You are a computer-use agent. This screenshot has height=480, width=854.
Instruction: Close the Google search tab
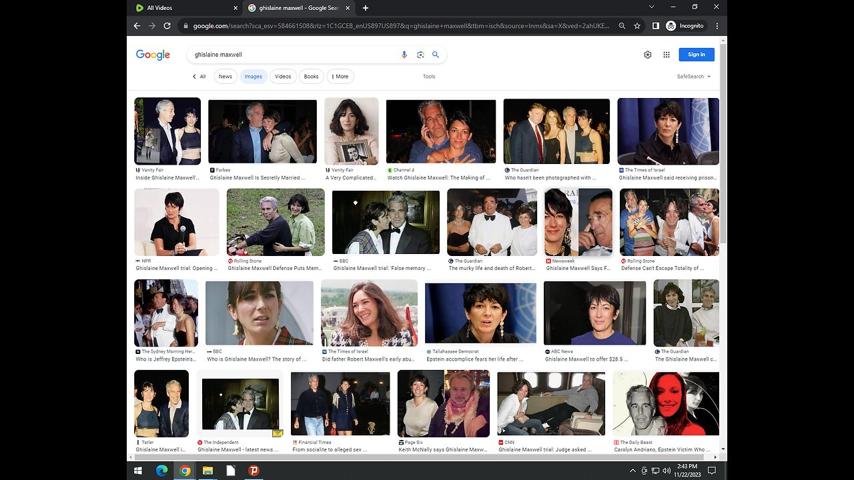point(347,8)
